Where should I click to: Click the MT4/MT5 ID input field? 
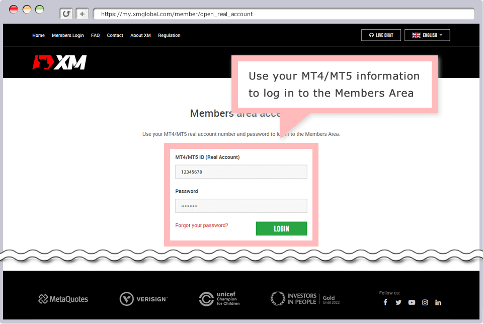point(241,172)
